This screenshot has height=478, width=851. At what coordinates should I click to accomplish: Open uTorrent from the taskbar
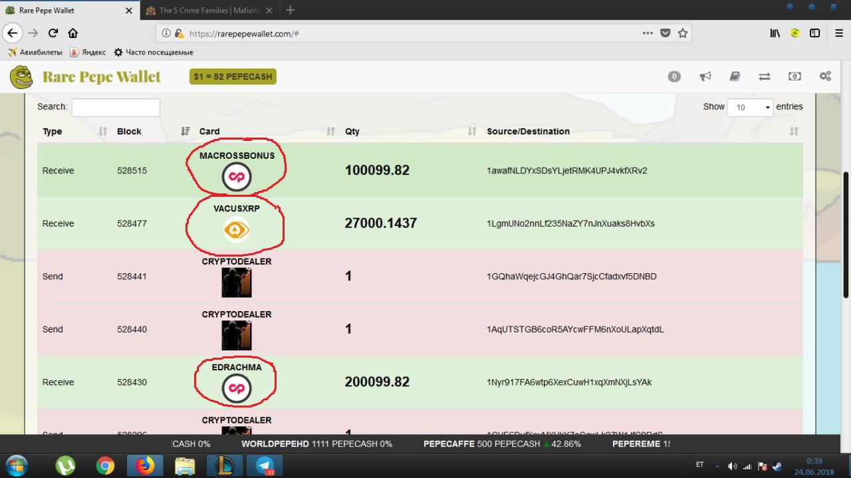[65, 465]
